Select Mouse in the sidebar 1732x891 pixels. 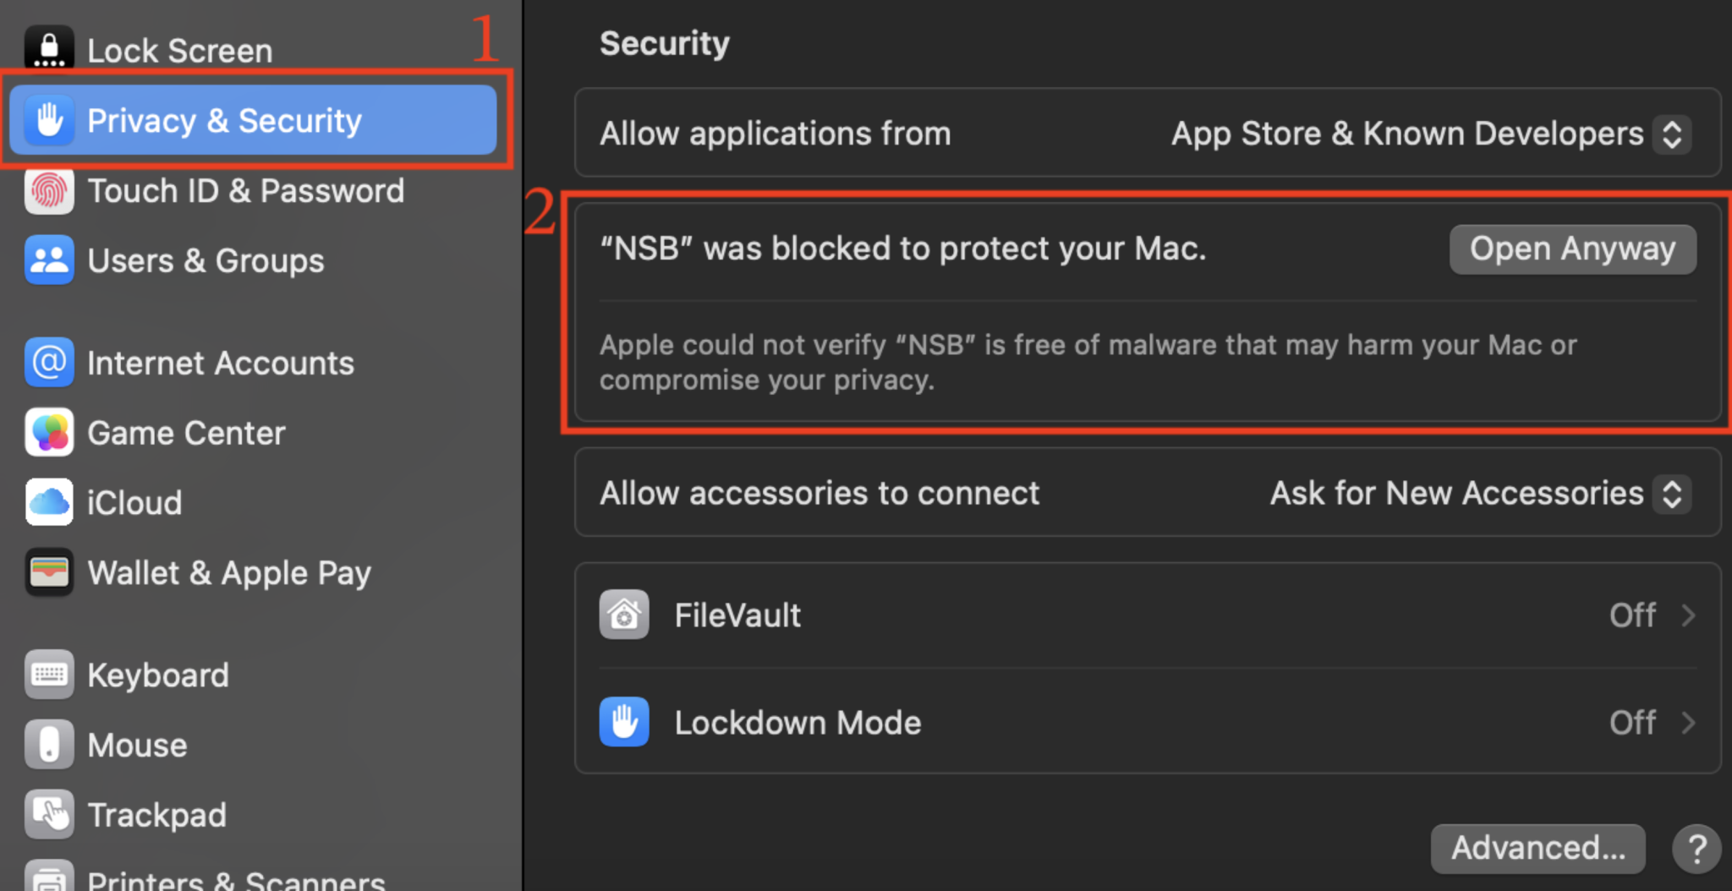pos(137,745)
